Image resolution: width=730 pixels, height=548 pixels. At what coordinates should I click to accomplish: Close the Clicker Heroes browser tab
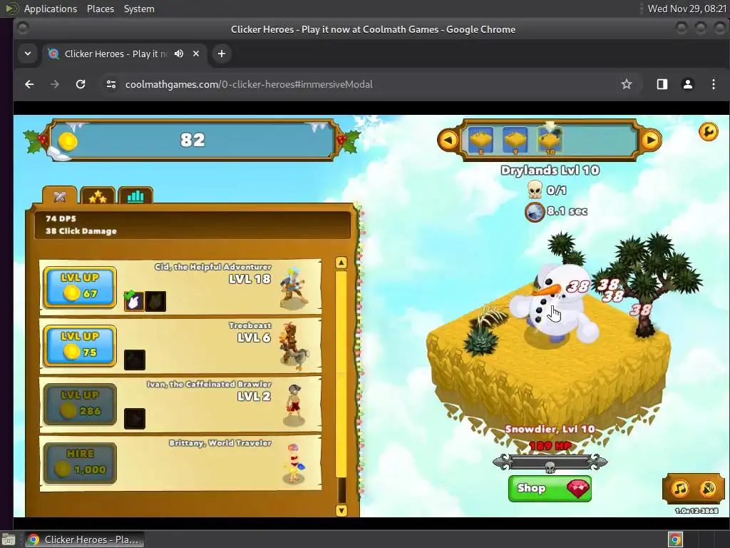click(x=196, y=54)
